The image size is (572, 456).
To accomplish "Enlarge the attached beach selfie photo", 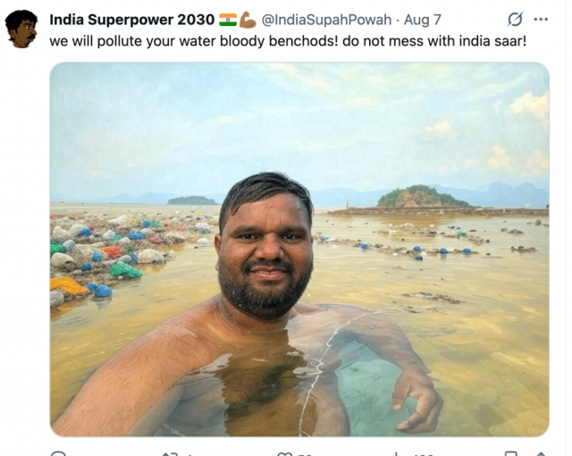I will point(299,249).
